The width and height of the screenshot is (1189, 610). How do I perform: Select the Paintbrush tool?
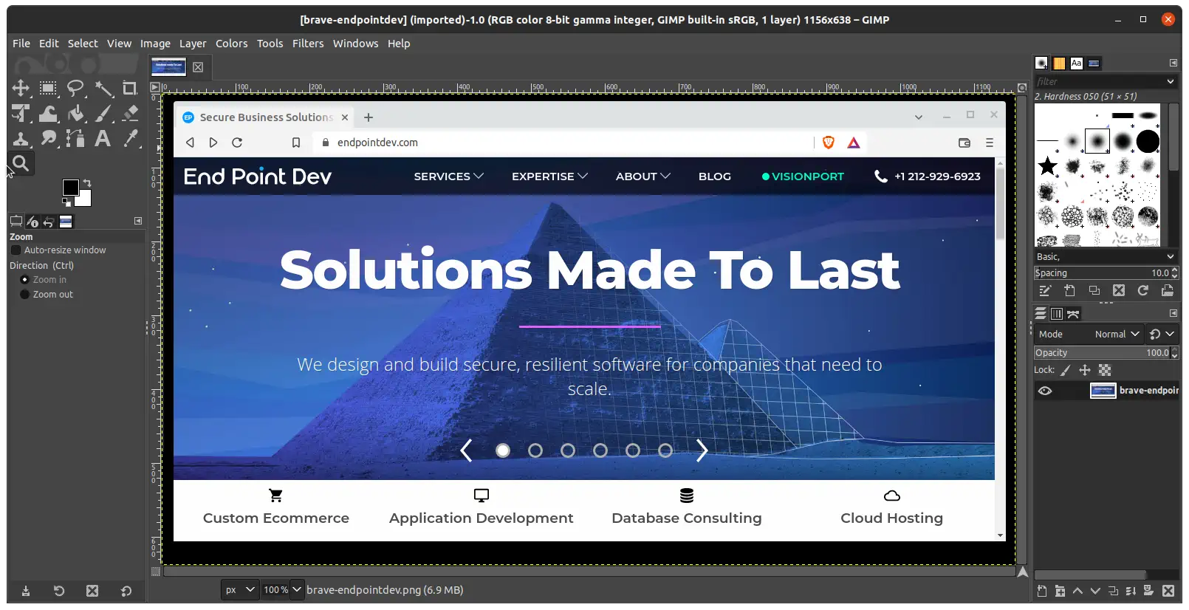[x=103, y=114]
